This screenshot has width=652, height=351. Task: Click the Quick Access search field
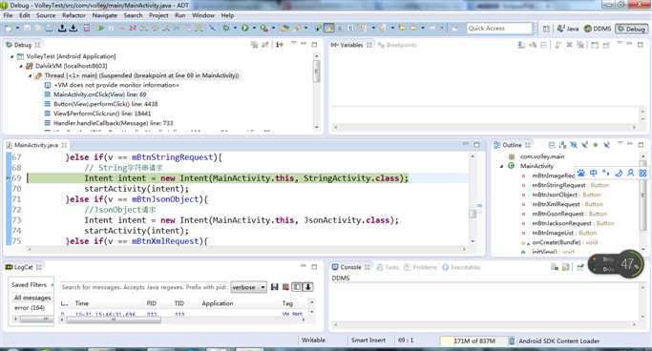tap(499, 29)
